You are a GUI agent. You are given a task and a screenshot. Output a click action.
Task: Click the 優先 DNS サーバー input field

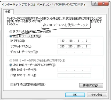(x=74, y=70)
